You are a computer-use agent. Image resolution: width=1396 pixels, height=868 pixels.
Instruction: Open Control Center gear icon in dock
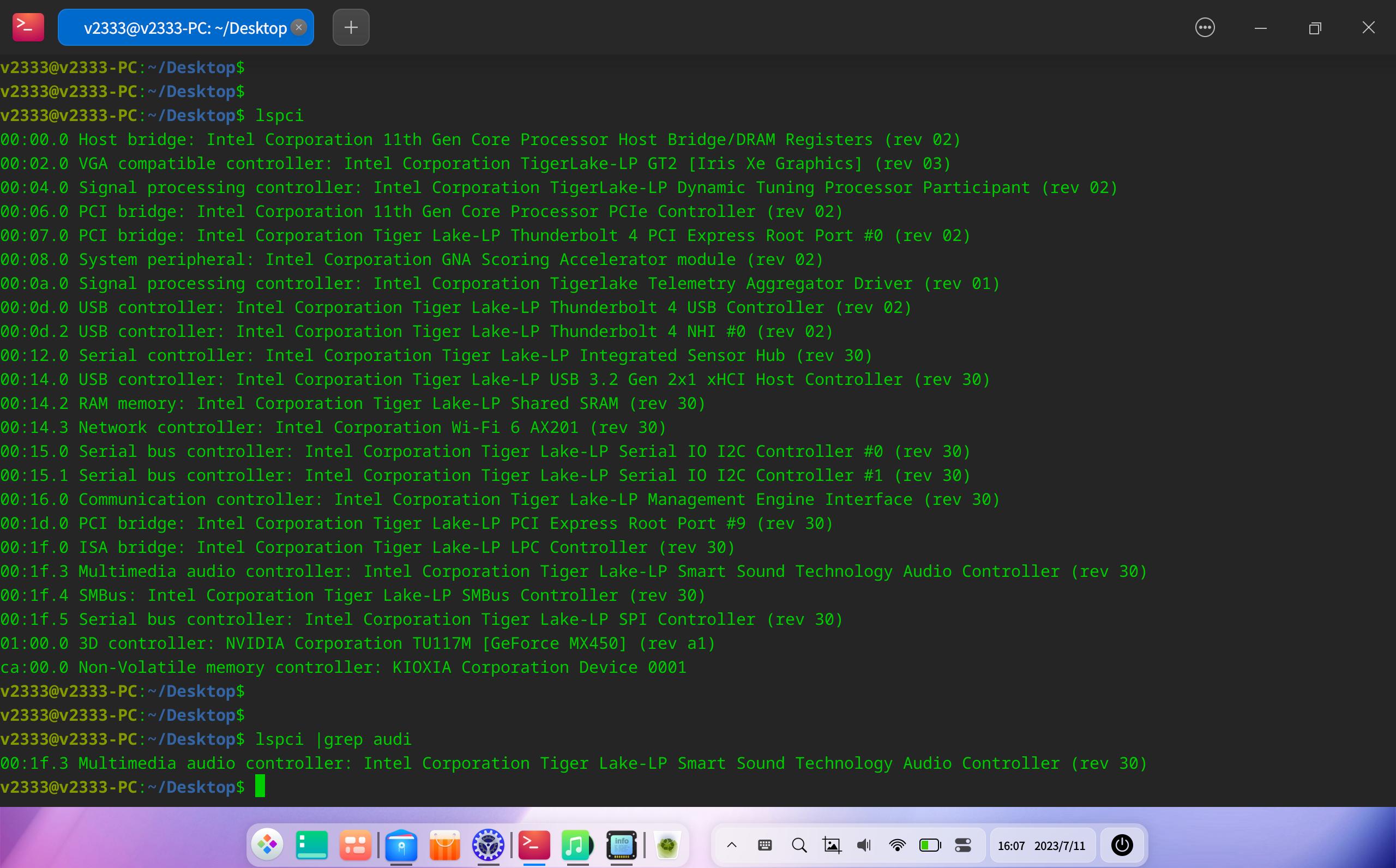point(488,845)
